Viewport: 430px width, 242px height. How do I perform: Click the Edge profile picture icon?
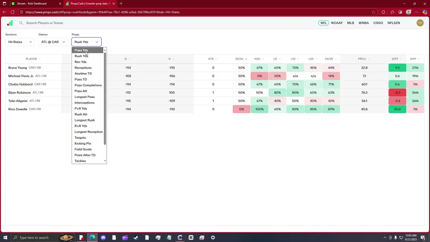tap(408, 12)
